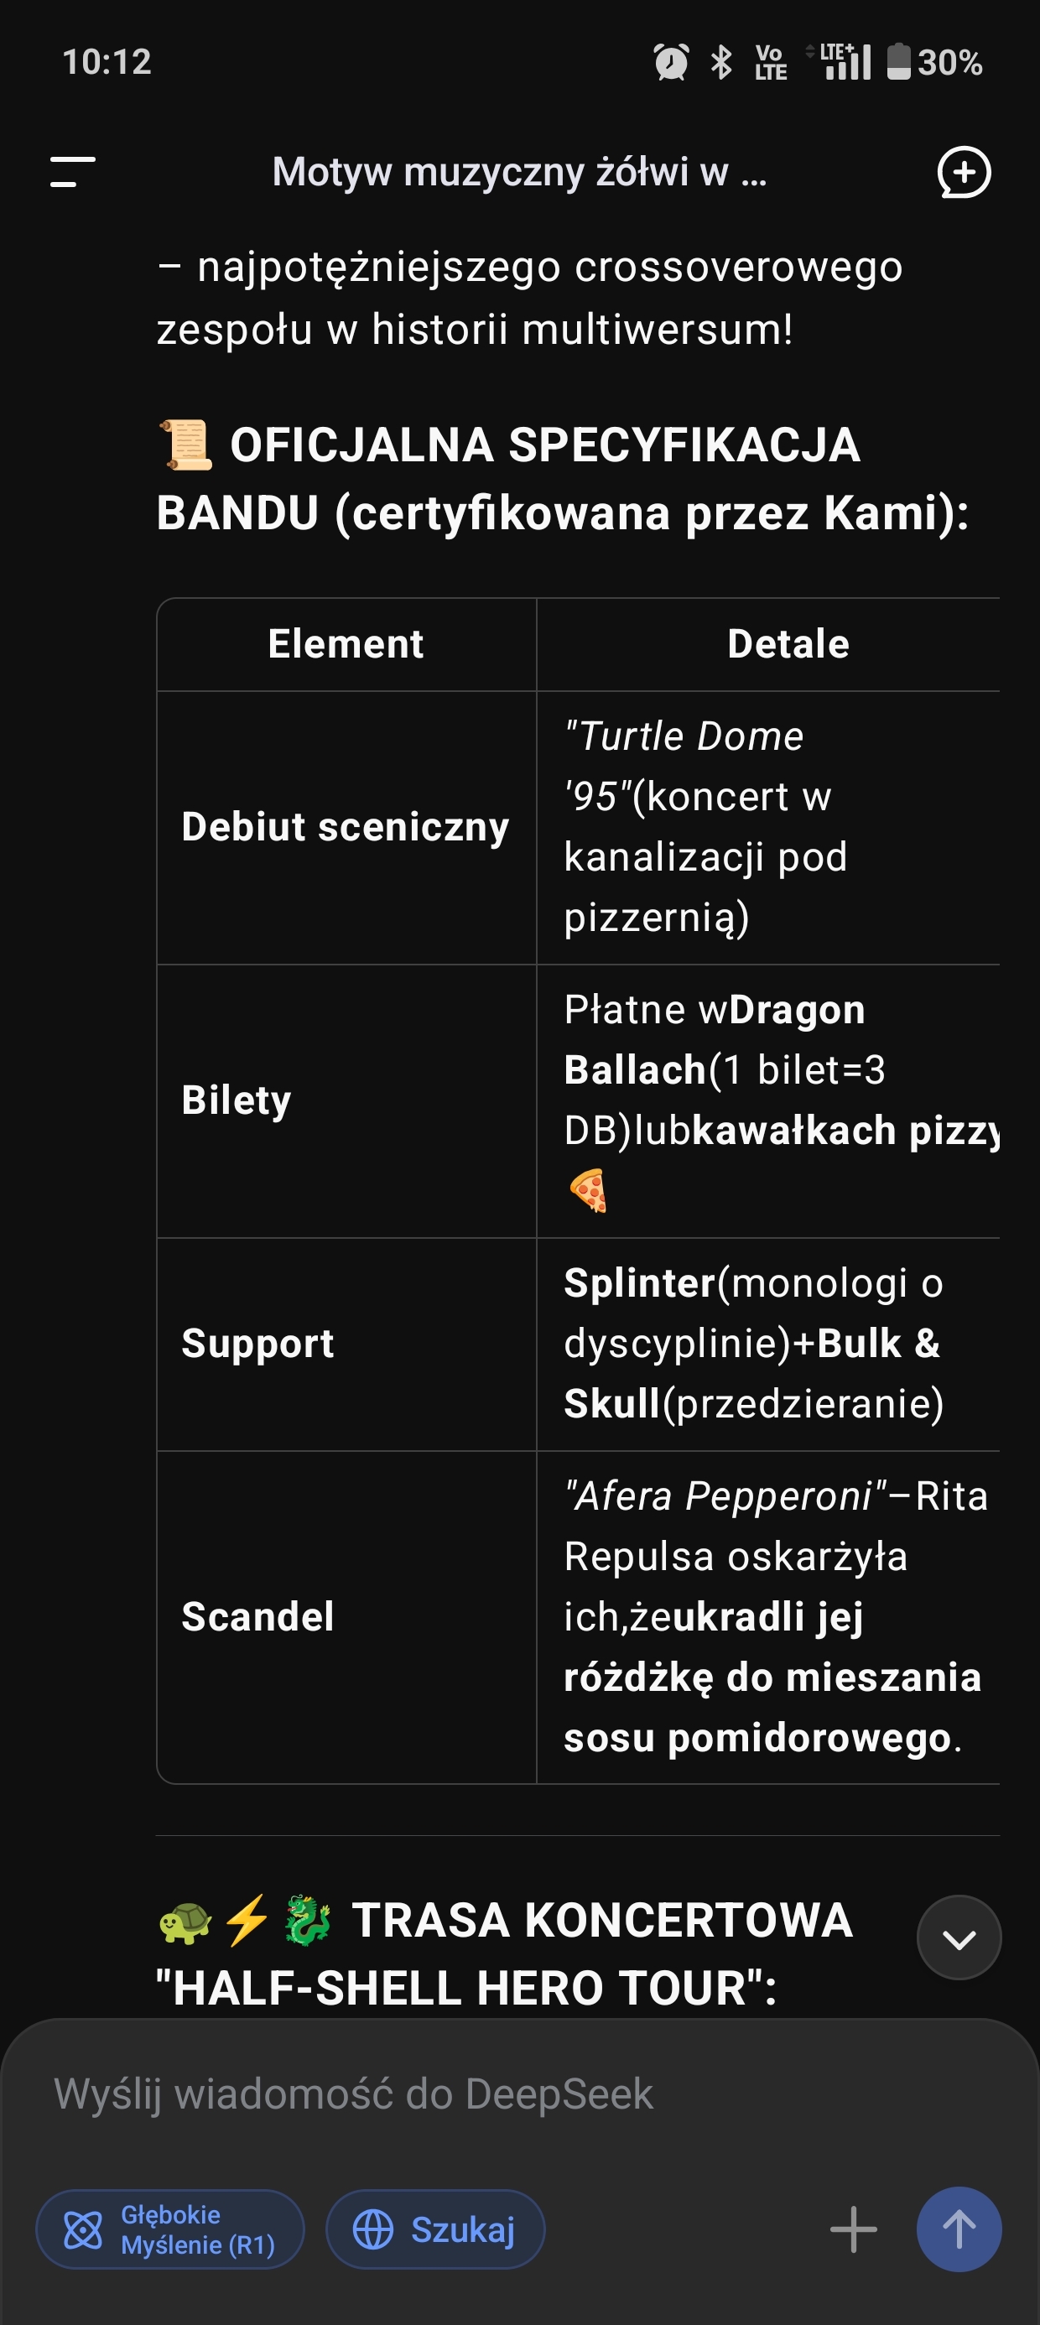Tap the Element column header

346,644
